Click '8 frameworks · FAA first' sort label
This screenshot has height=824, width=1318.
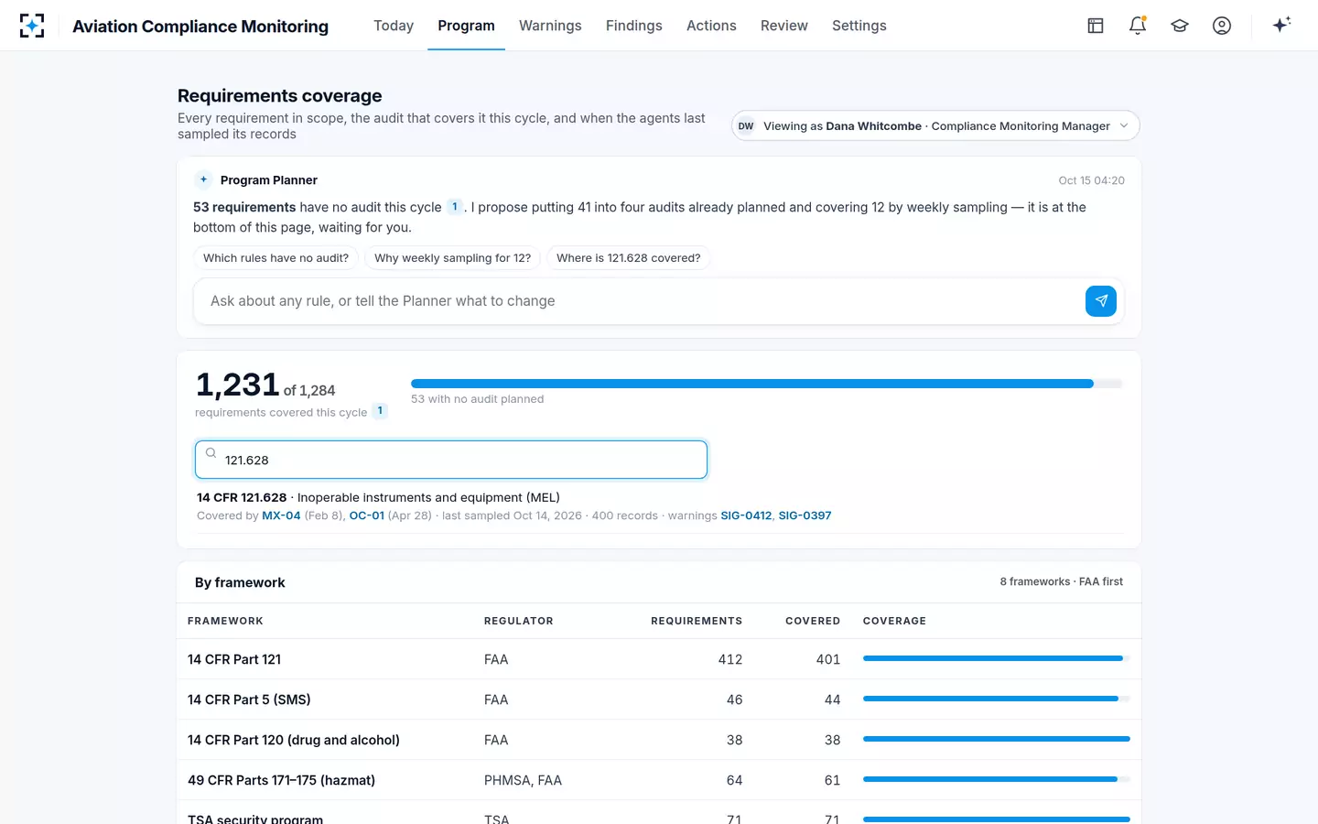point(1062,581)
